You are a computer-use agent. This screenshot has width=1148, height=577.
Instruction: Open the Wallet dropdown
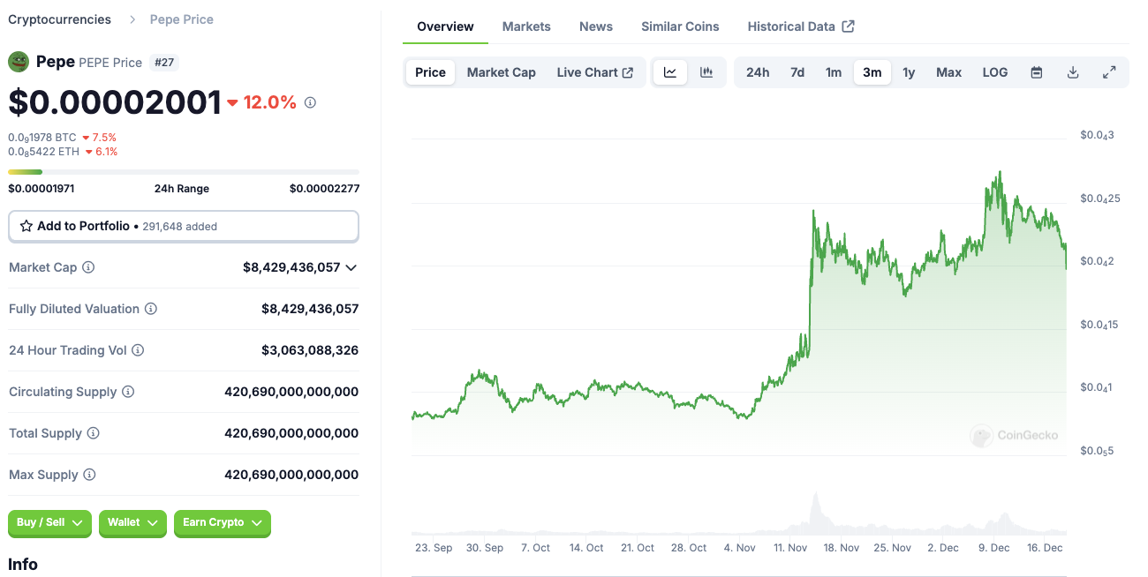(132, 523)
